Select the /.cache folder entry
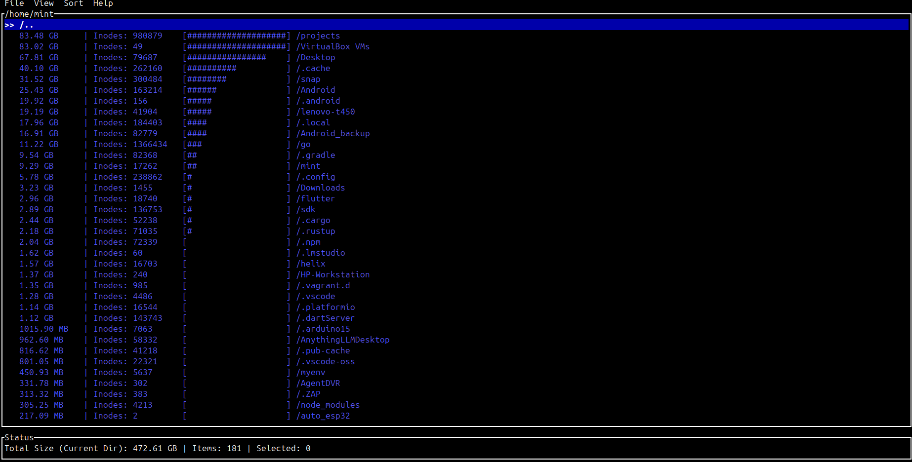The width and height of the screenshot is (912, 462). [313, 68]
